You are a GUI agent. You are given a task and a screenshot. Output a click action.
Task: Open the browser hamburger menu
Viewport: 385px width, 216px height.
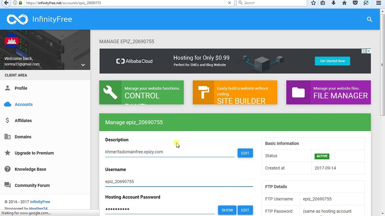pyautogui.click(x=379, y=3)
